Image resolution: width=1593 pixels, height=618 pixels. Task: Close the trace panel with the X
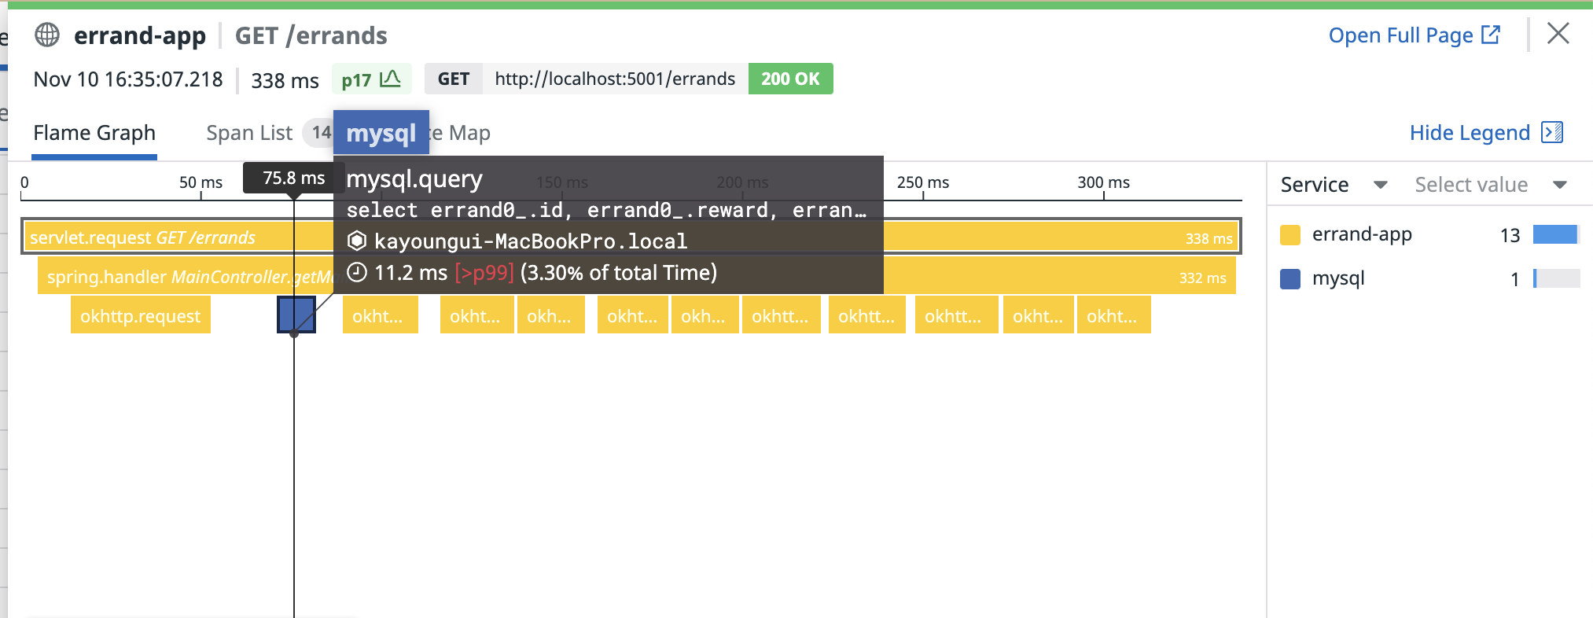(x=1558, y=34)
